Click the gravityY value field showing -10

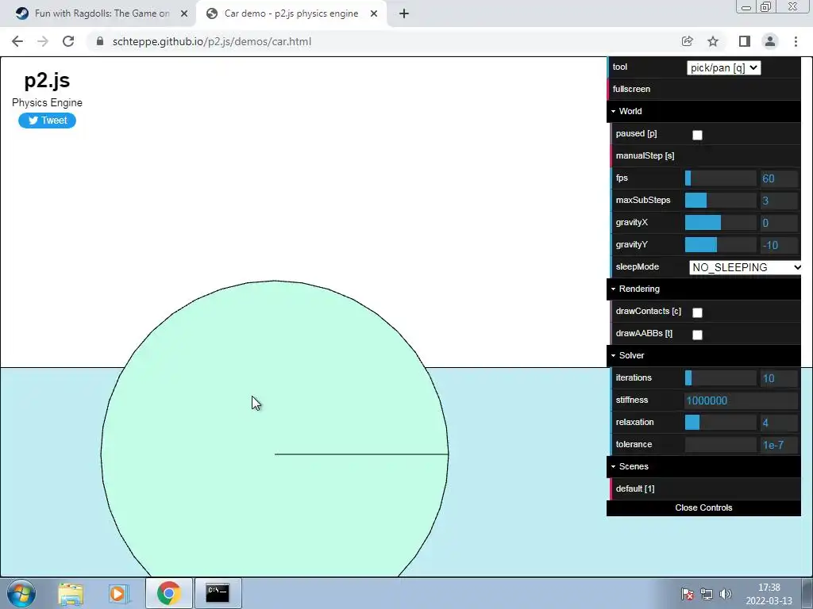pos(779,246)
